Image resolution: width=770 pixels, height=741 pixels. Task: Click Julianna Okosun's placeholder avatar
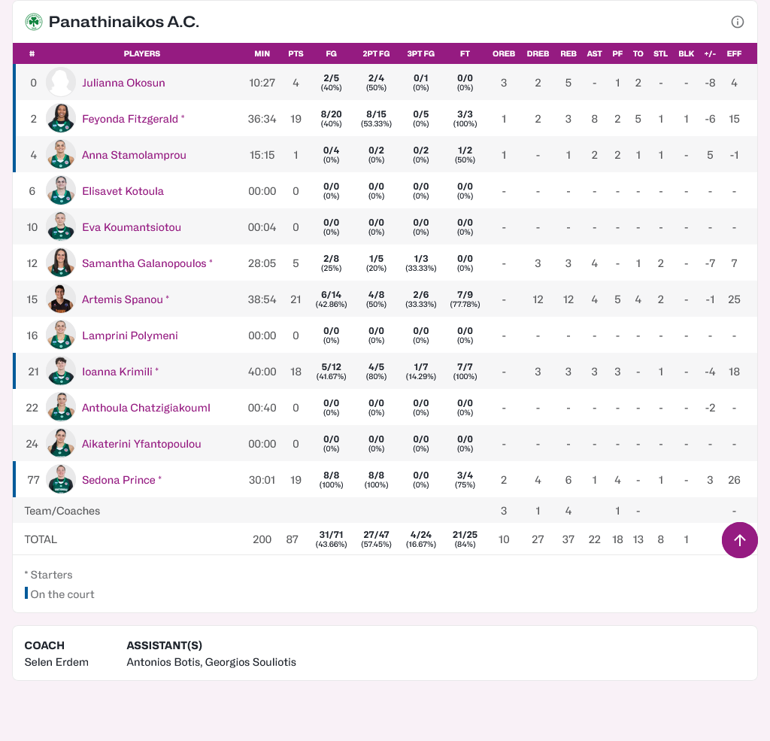(61, 83)
